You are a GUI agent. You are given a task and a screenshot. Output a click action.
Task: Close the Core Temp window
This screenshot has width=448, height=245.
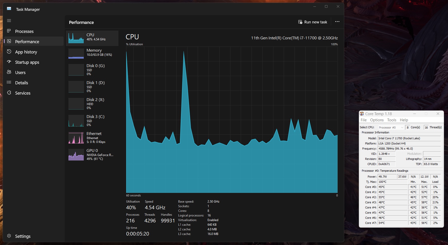[x=438, y=114]
